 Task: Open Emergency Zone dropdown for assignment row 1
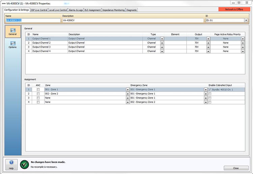[206, 90]
